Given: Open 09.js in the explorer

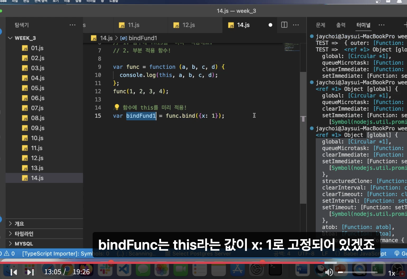Looking at the screenshot, I should point(44,128).
